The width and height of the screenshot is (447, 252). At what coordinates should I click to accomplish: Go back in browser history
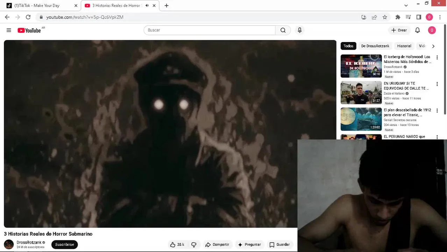click(x=7, y=17)
